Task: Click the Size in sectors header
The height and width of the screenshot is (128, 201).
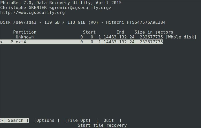Action: (154, 32)
